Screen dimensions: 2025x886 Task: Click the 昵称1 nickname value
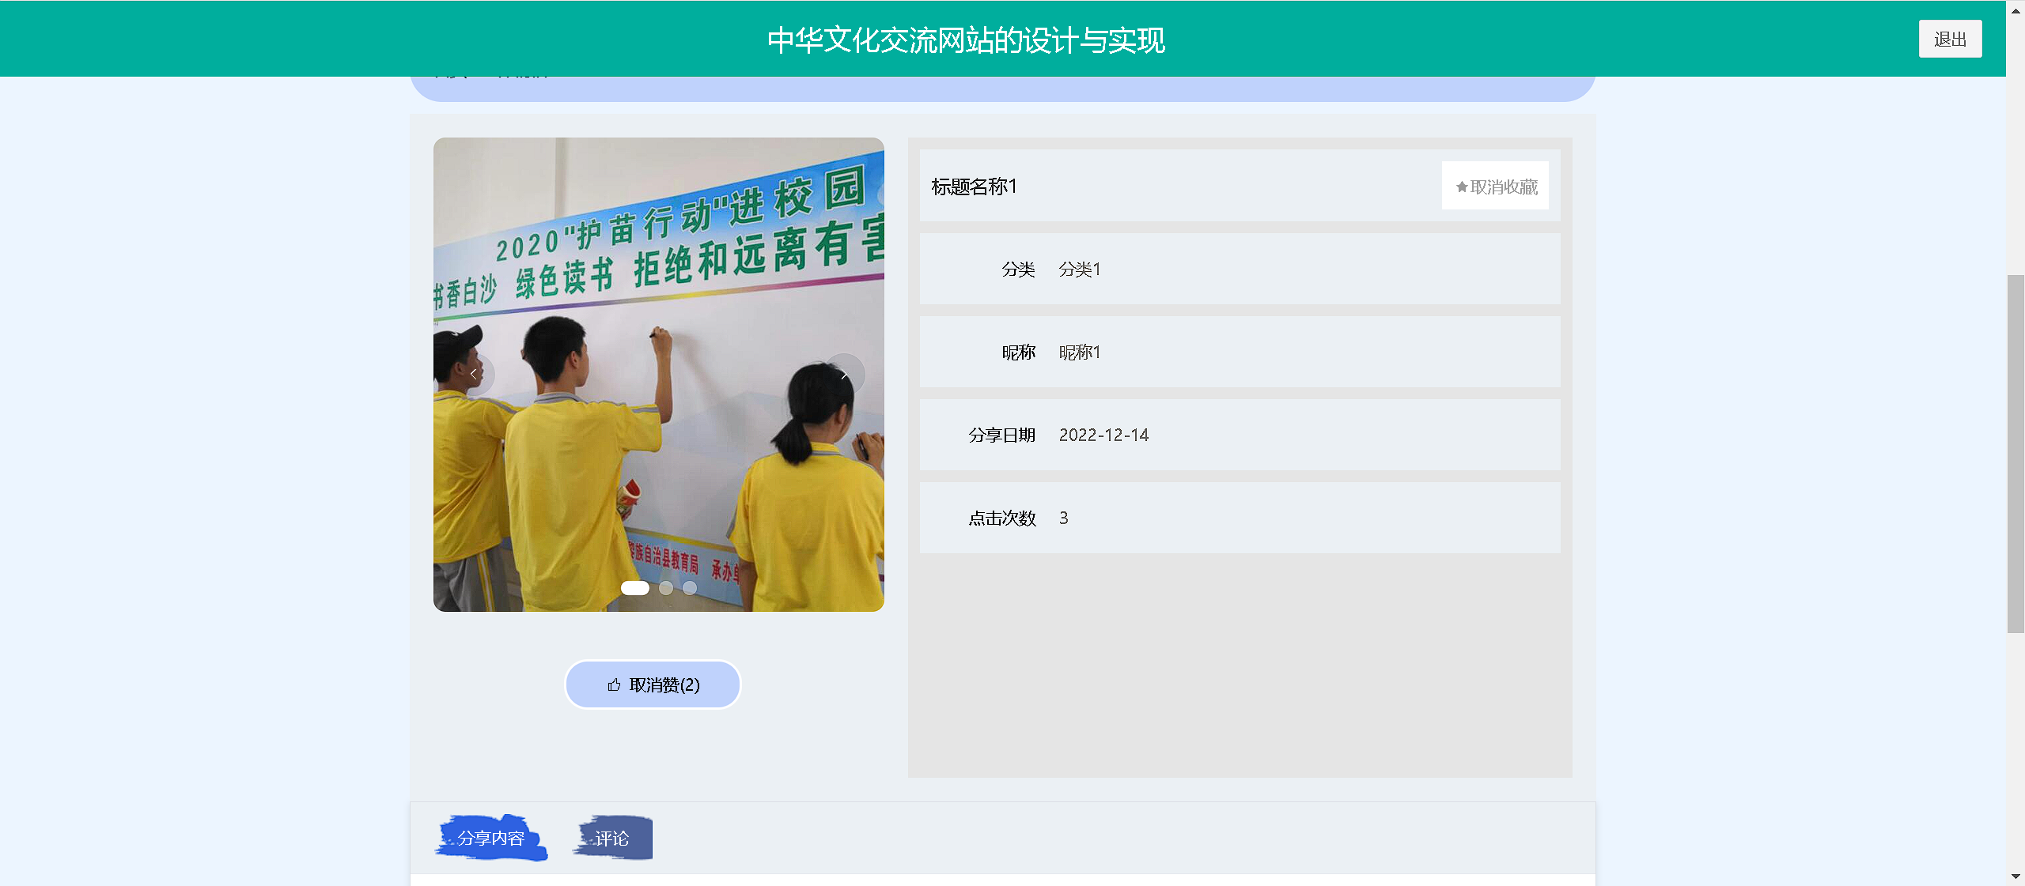click(x=1080, y=353)
